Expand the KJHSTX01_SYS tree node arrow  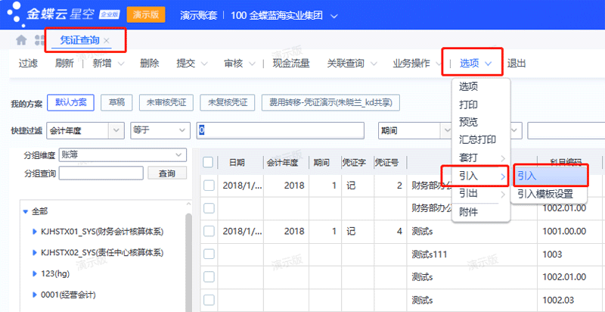34,232
